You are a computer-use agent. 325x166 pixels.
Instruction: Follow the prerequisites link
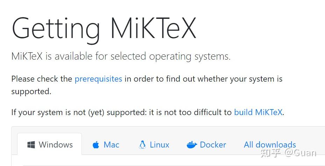click(x=98, y=79)
